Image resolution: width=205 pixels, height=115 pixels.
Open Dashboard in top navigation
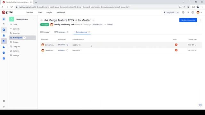pyautogui.click(x=61, y=12)
